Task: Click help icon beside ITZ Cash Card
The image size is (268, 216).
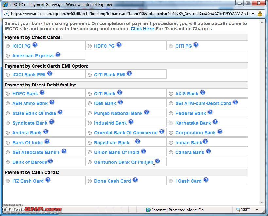Action: (48, 180)
